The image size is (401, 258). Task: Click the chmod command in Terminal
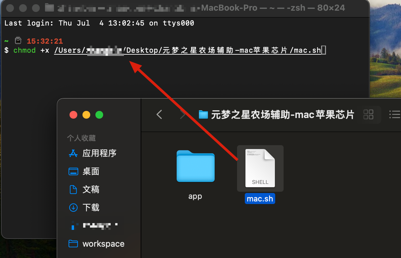click(25, 50)
